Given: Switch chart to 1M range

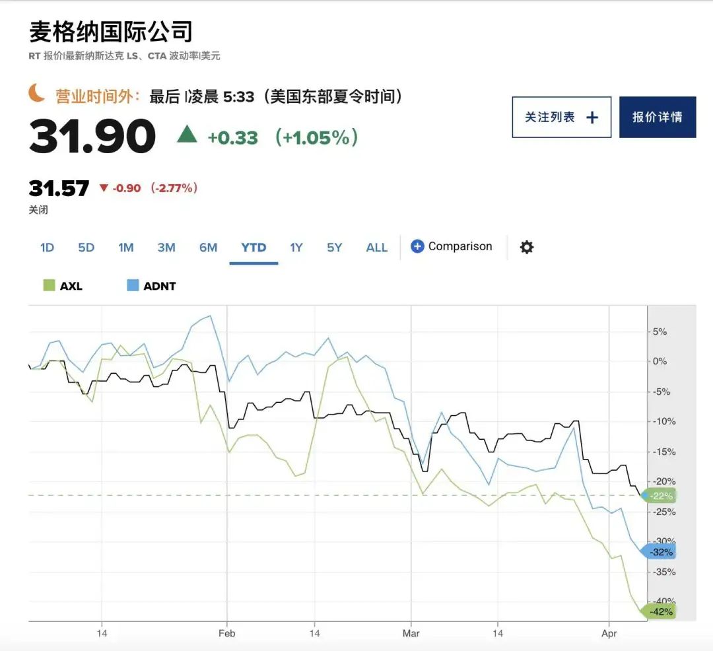Looking at the screenshot, I should (126, 248).
